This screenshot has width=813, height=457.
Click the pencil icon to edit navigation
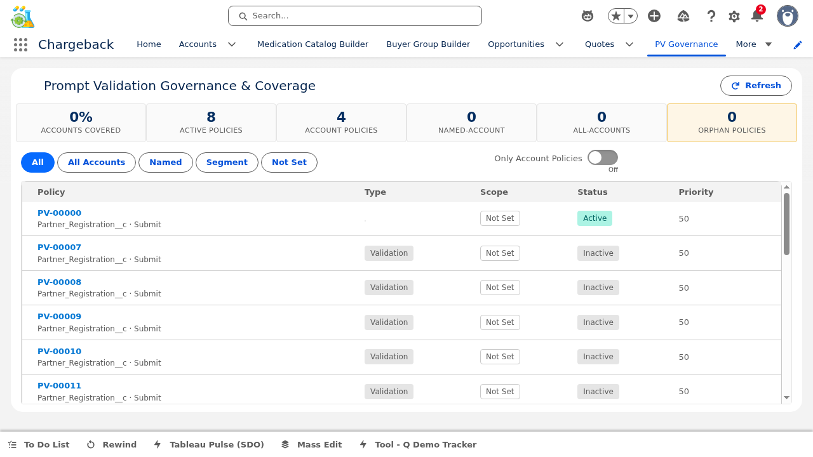tap(798, 44)
